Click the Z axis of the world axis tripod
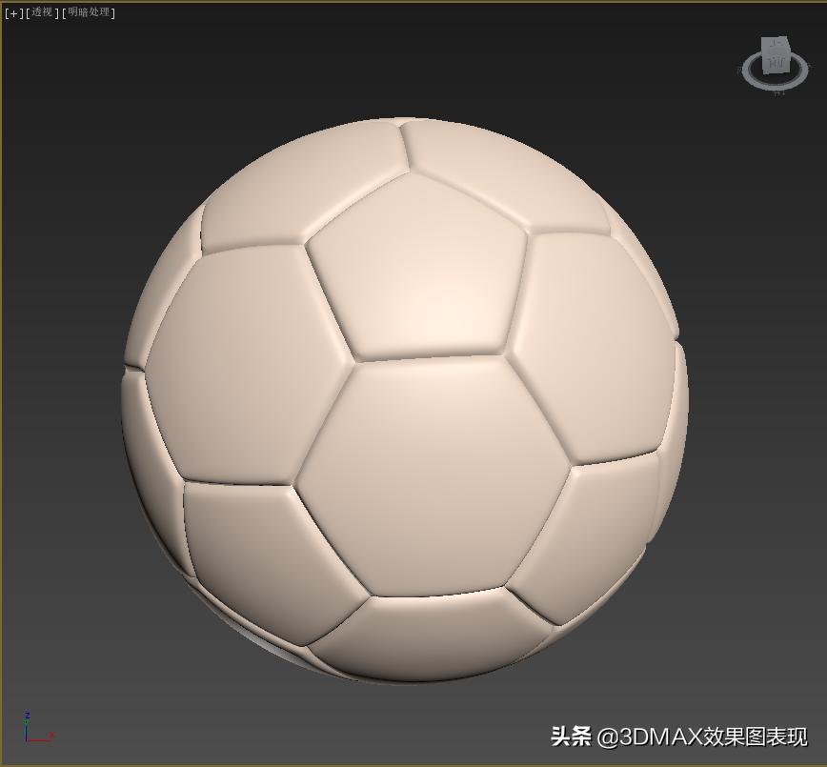 pos(28,724)
